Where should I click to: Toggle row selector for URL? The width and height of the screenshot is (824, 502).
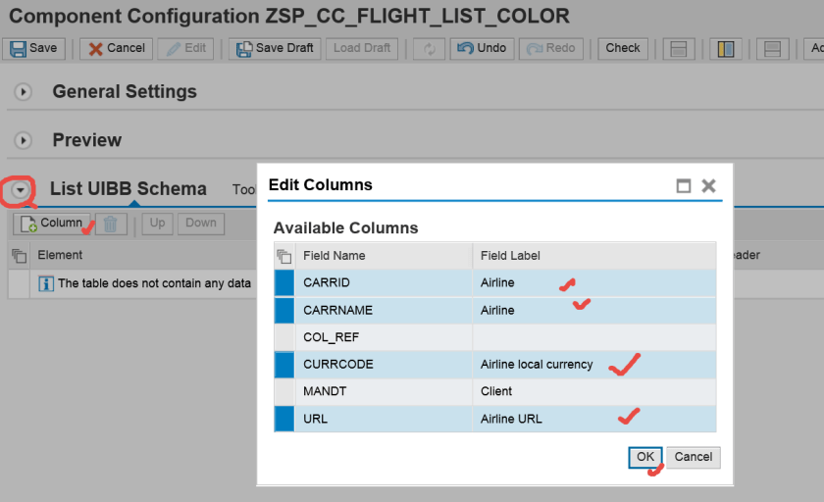tap(284, 419)
